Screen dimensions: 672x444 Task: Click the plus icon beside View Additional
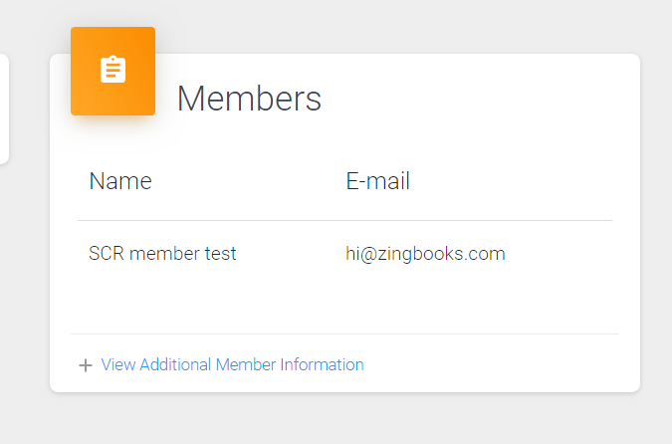(86, 365)
